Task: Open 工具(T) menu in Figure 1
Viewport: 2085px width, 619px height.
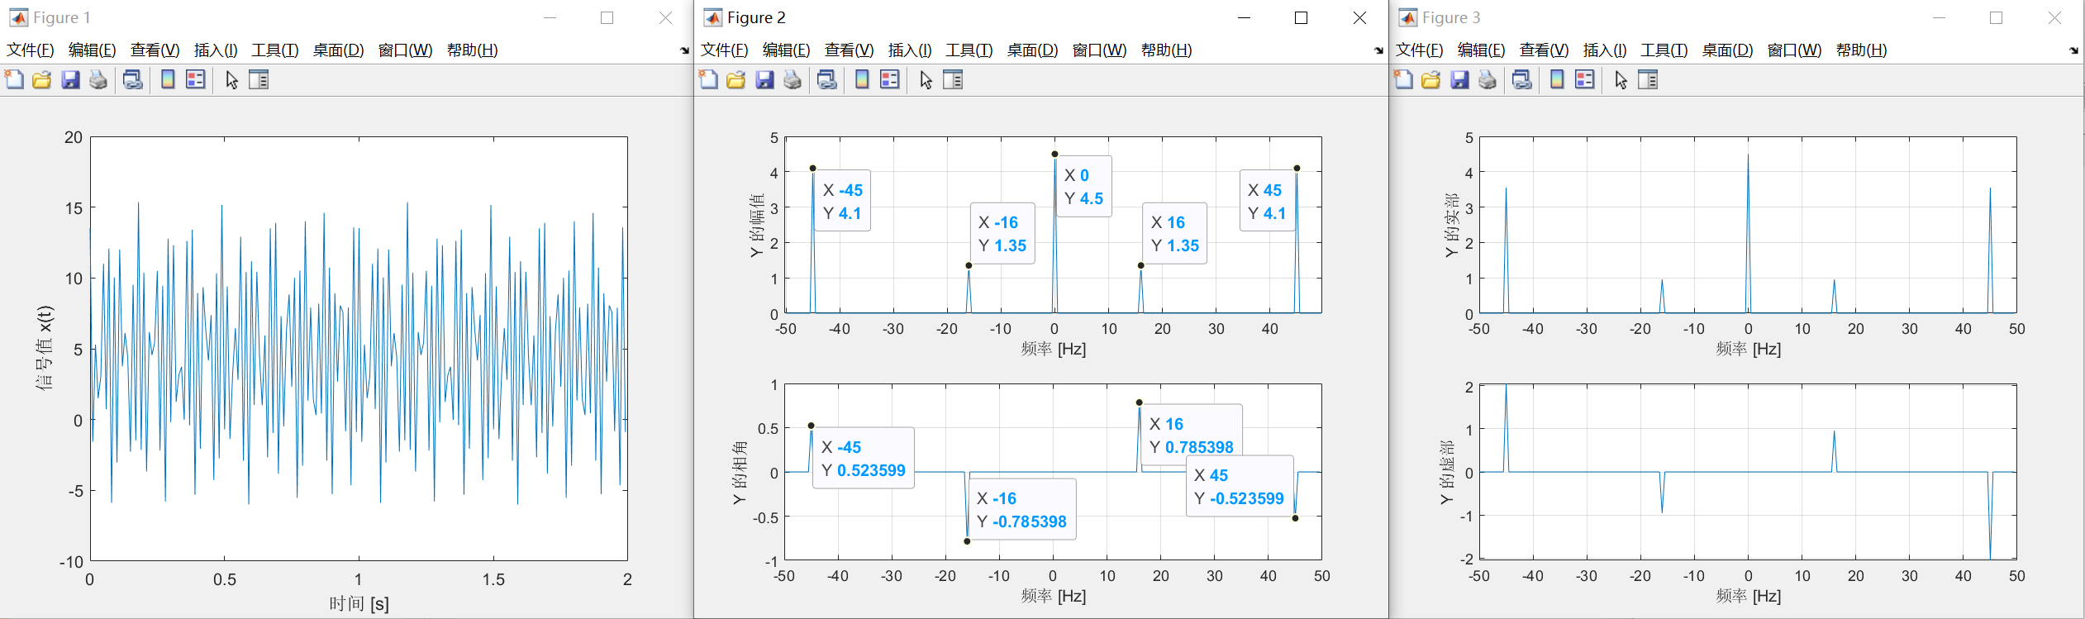Action: click(x=275, y=50)
